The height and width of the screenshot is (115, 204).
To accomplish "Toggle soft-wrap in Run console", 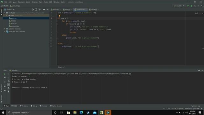I will [x=9, y=81].
